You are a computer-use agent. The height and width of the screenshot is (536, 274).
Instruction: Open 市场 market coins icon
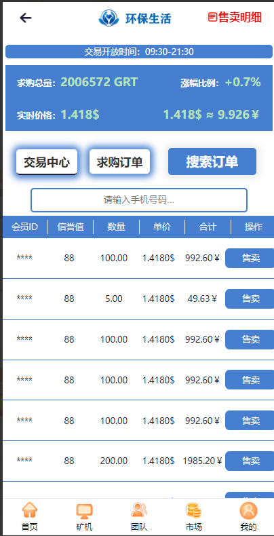[194, 511]
